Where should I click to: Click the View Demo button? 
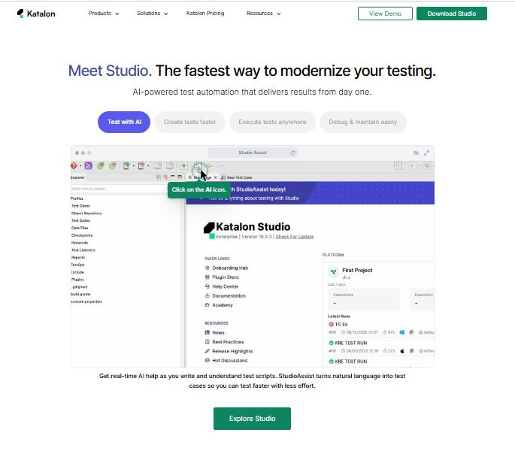click(385, 14)
